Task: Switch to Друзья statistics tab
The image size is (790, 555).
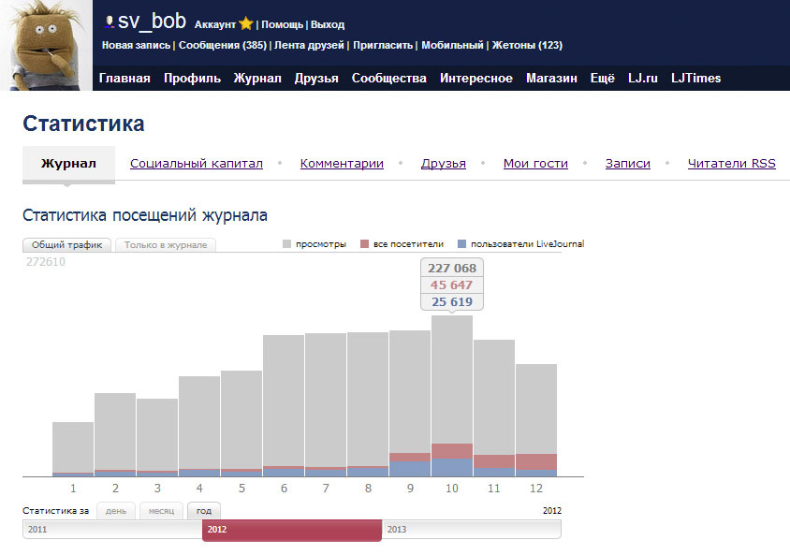Action: point(444,164)
